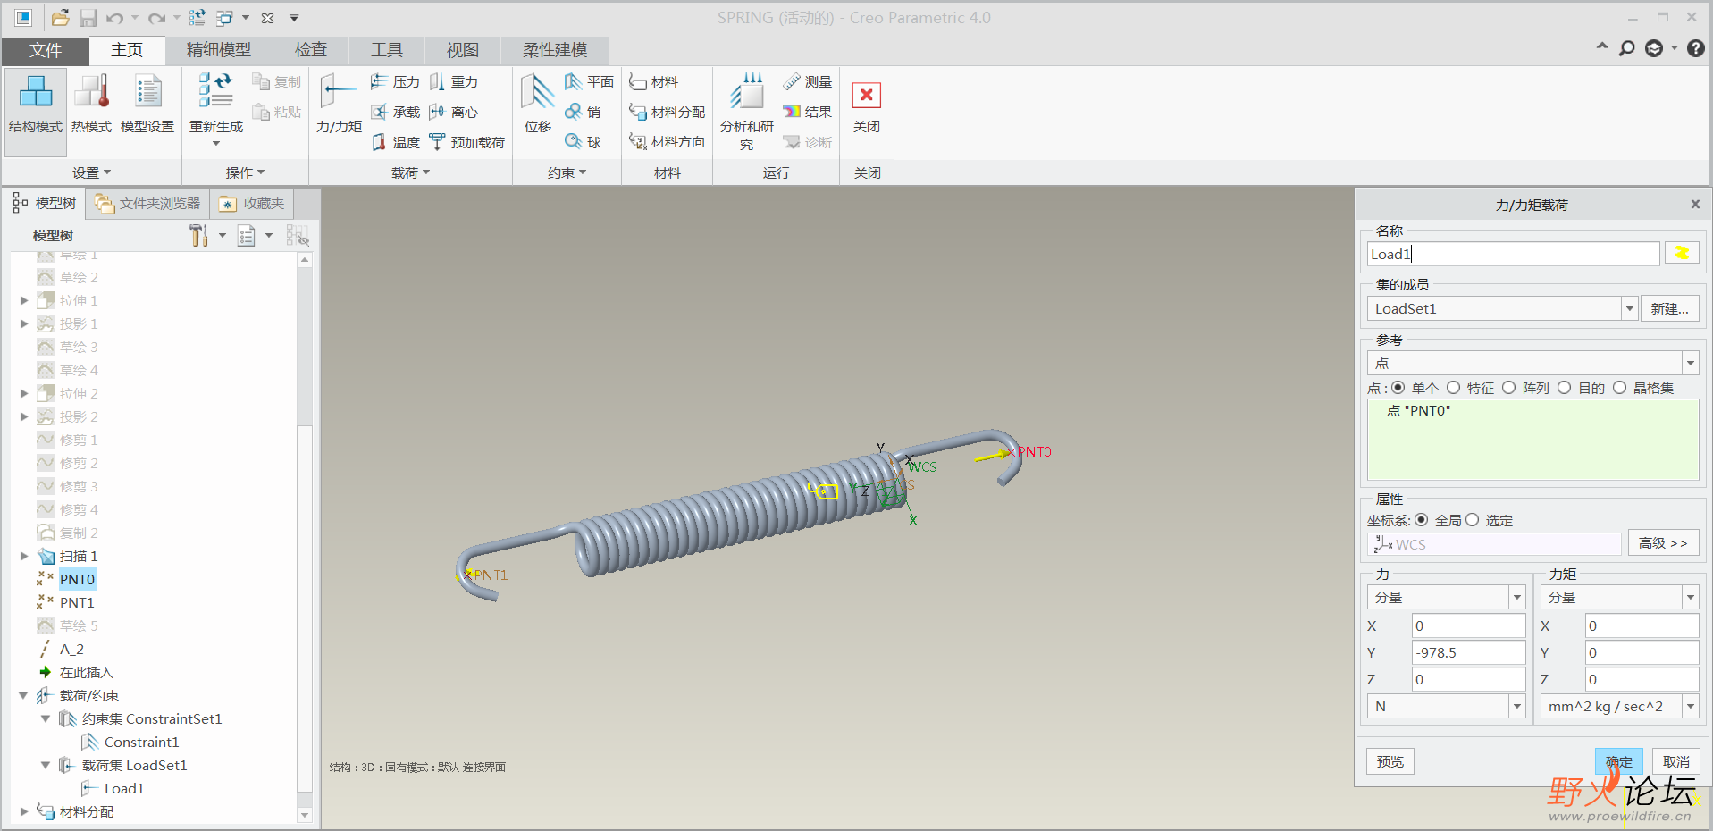Image resolution: width=1713 pixels, height=831 pixels.
Task: Switch to the 工具 ribbon tab
Action: click(387, 50)
